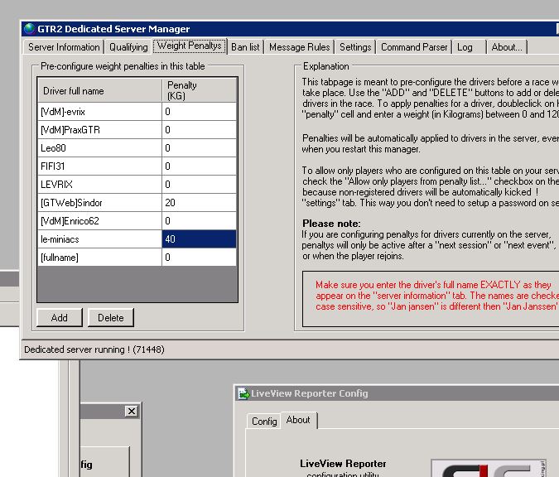This screenshot has height=477, width=559.
Task: Select the FIFI31 driver name cell
Action: pyautogui.click(x=99, y=166)
